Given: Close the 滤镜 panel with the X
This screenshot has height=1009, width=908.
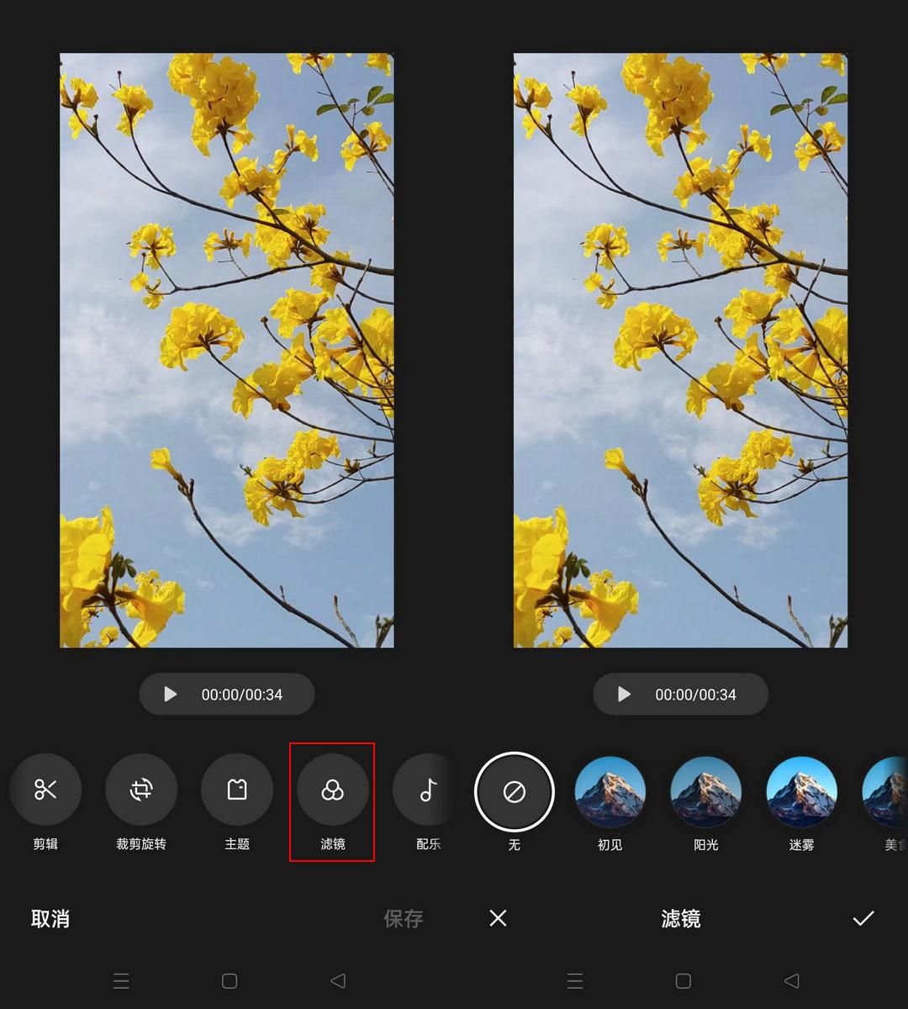Looking at the screenshot, I should (498, 917).
